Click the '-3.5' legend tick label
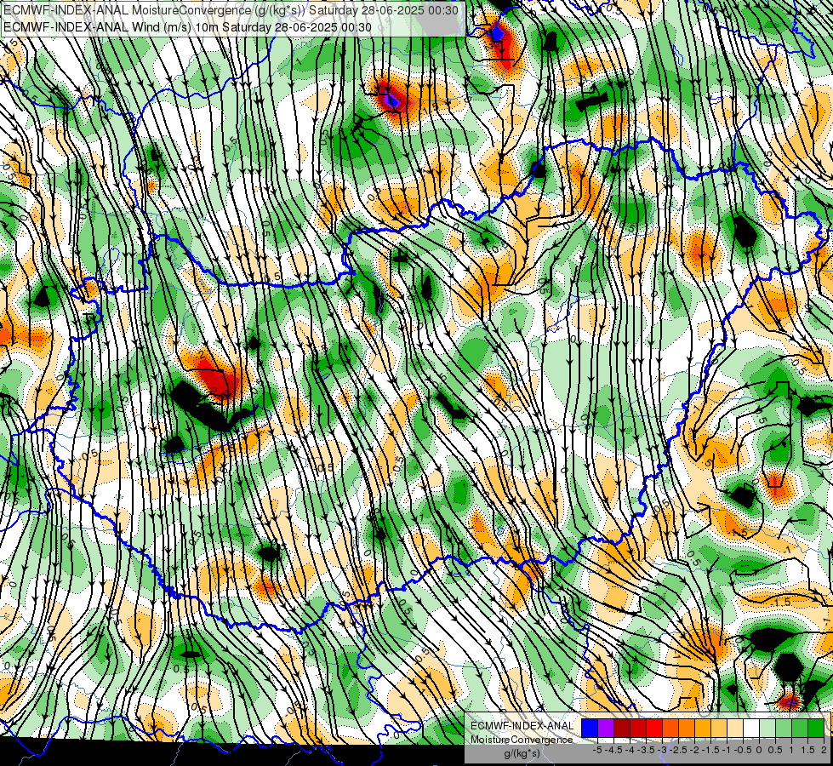Screen dimensions: 833x766 click(x=646, y=750)
